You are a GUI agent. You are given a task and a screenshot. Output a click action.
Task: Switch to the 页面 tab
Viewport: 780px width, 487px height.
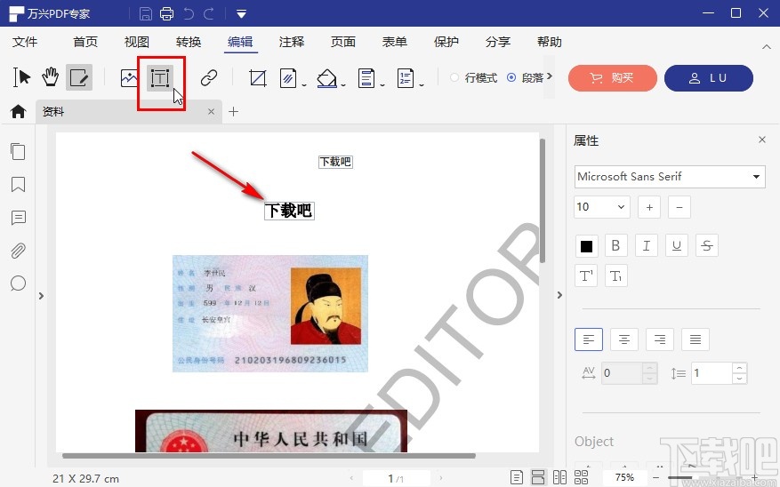[x=343, y=42]
